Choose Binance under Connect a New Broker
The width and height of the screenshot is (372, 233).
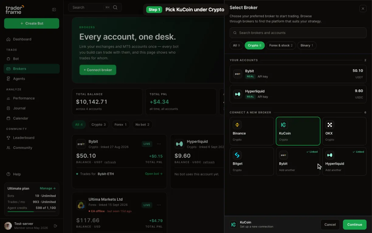click(x=252, y=131)
